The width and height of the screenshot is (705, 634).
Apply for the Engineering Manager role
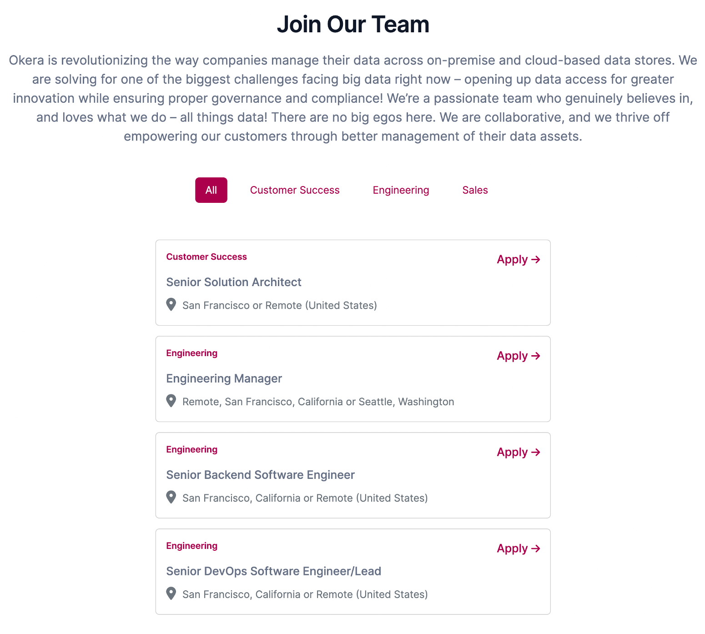pyautogui.click(x=519, y=356)
